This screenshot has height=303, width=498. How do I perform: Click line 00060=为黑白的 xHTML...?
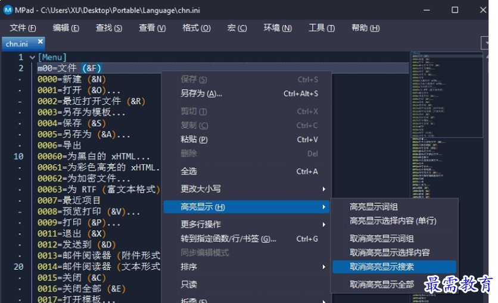click(94, 157)
